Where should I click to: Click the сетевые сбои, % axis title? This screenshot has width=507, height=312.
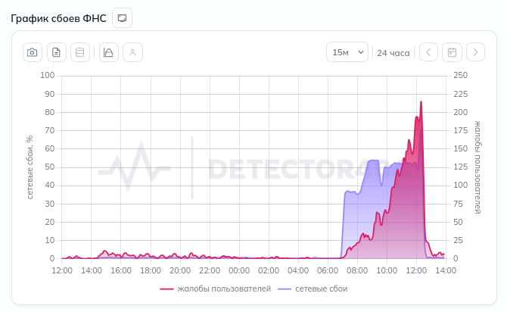click(30, 167)
